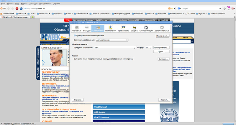236x125 pixels.
Task: Open Приватность preferences pane
Action: tap(123, 29)
